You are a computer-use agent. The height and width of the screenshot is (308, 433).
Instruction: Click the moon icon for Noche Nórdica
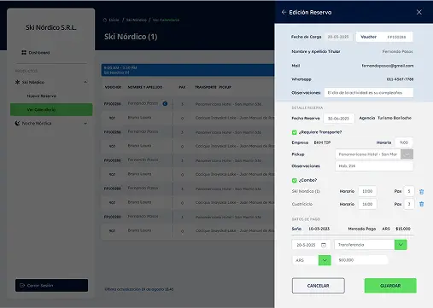pyautogui.click(x=17, y=123)
